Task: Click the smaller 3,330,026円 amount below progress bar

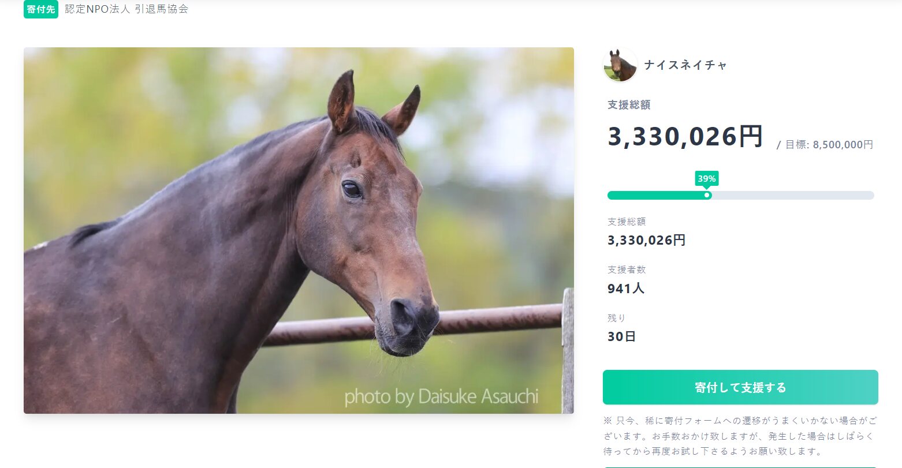Action: point(646,240)
